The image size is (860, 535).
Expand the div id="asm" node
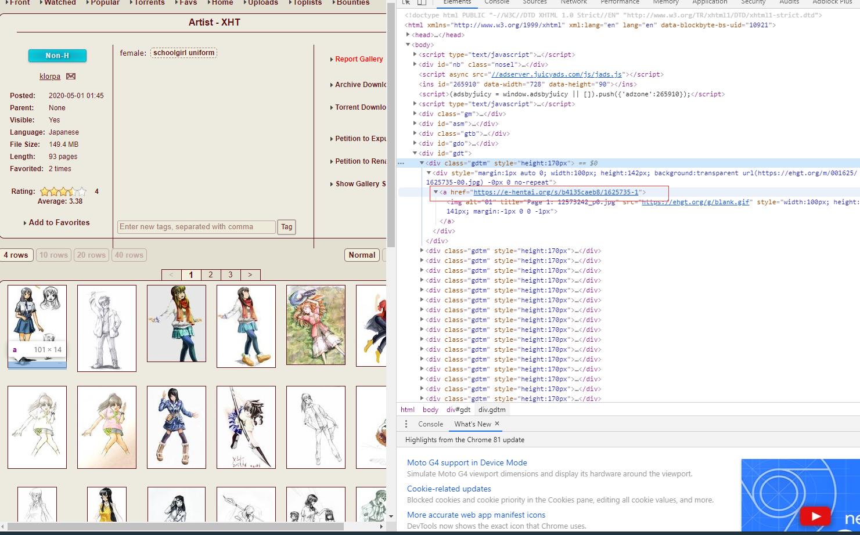point(415,124)
